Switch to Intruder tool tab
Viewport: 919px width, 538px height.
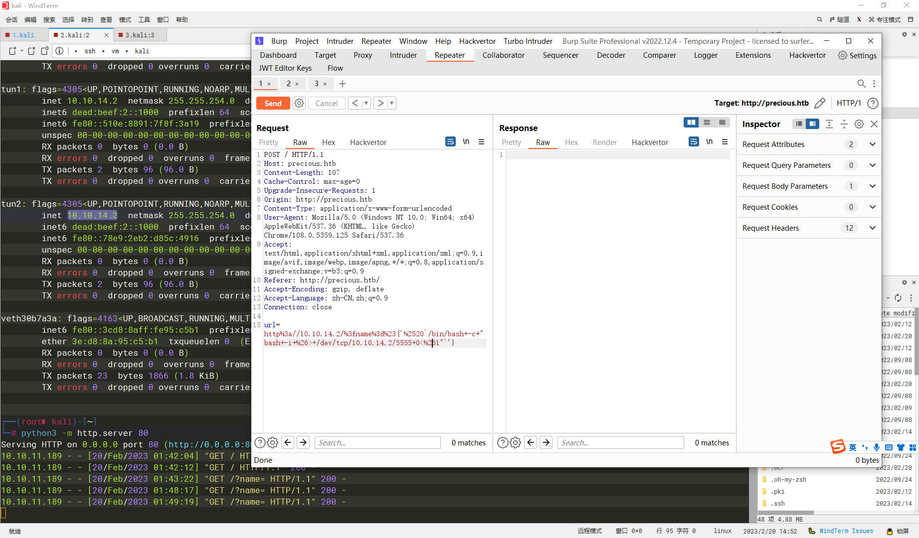tap(403, 55)
